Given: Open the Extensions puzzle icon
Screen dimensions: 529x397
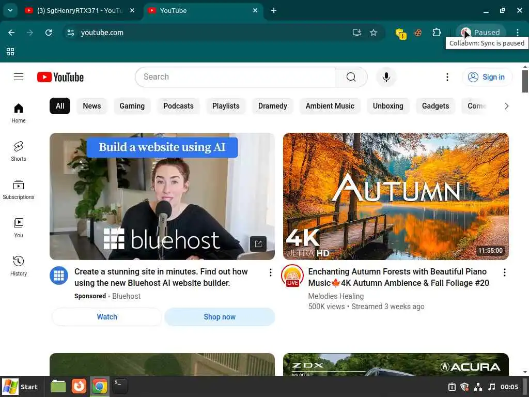Looking at the screenshot, I should pos(437,33).
